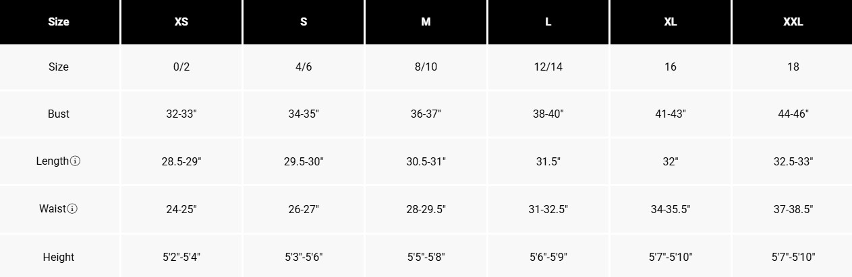
Task: Click the L size column header
Action: (548, 22)
